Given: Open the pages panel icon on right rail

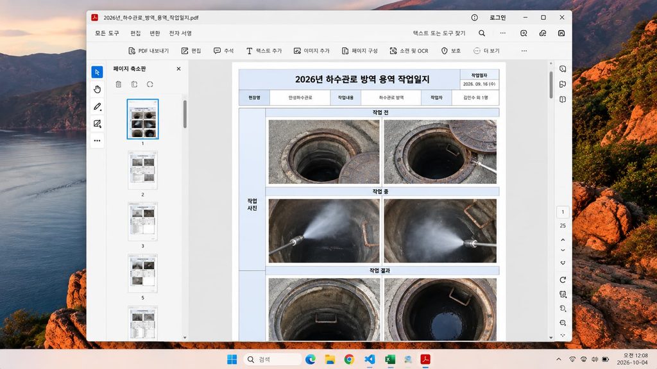Looking at the screenshot, I should (563, 99).
